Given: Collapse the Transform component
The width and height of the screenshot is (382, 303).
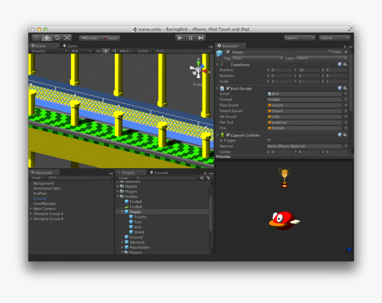Looking at the screenshot, I should click(217, 65).
